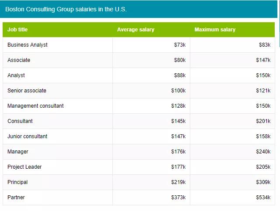This screenshot has height=211, width=280.
Task: Click the Analyst average salary $88k
Action: click(x=180, y=75)
